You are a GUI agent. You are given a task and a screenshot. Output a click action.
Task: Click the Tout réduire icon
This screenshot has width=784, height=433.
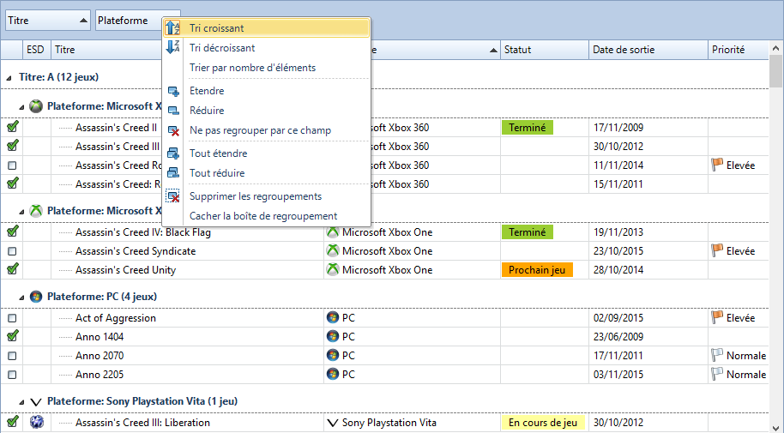(173, 173)
